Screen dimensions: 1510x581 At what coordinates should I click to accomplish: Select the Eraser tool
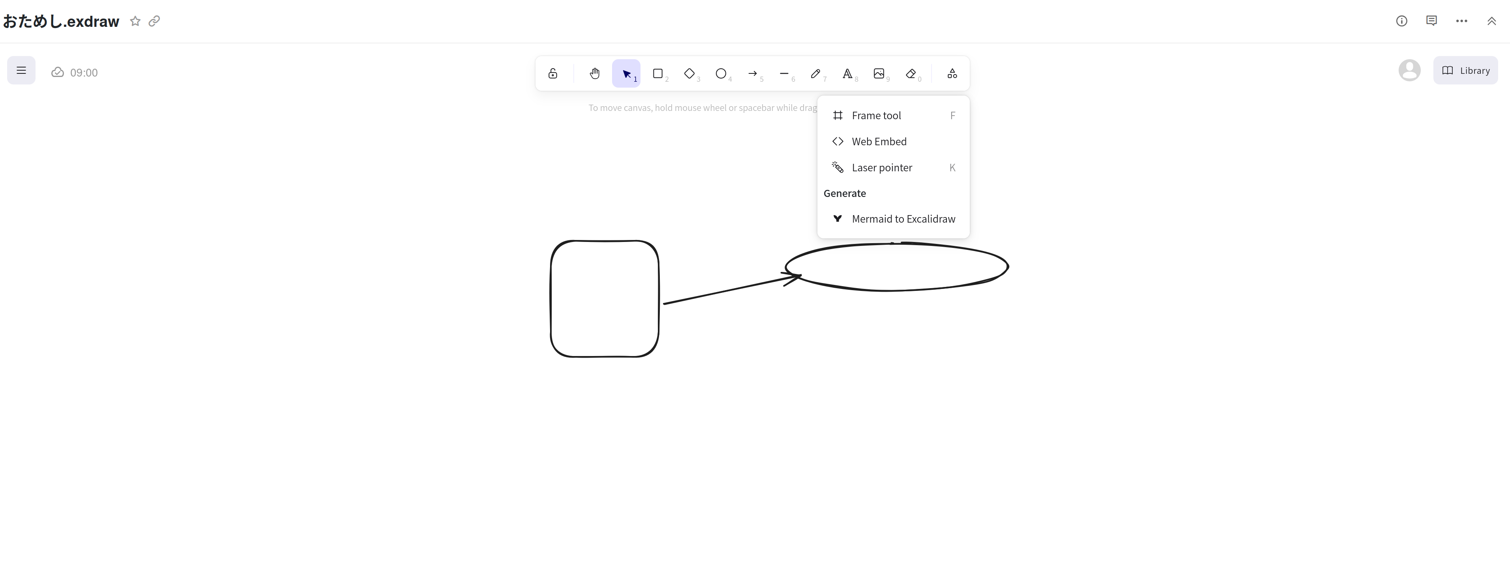click(910, 73)
